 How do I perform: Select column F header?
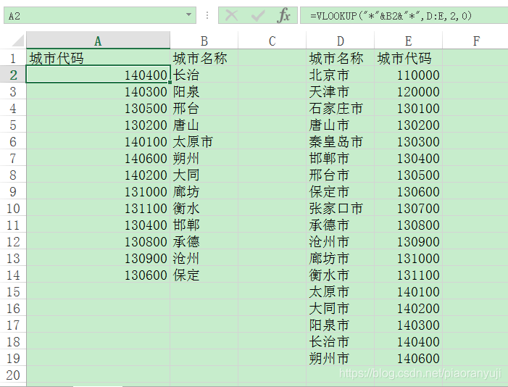pos(475,41)
